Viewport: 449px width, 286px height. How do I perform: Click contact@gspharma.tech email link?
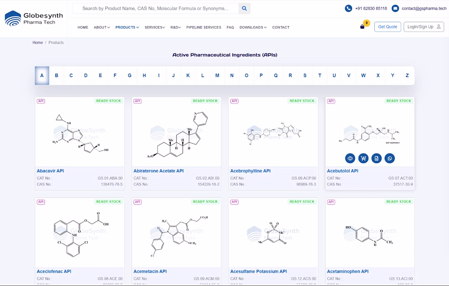[424, 8]
